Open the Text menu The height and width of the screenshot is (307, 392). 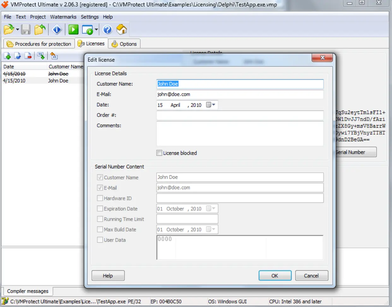point(21,17)
